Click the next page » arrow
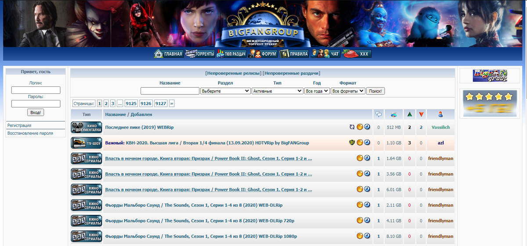Viewport: 527px width, 246px height. pos(172,103)
